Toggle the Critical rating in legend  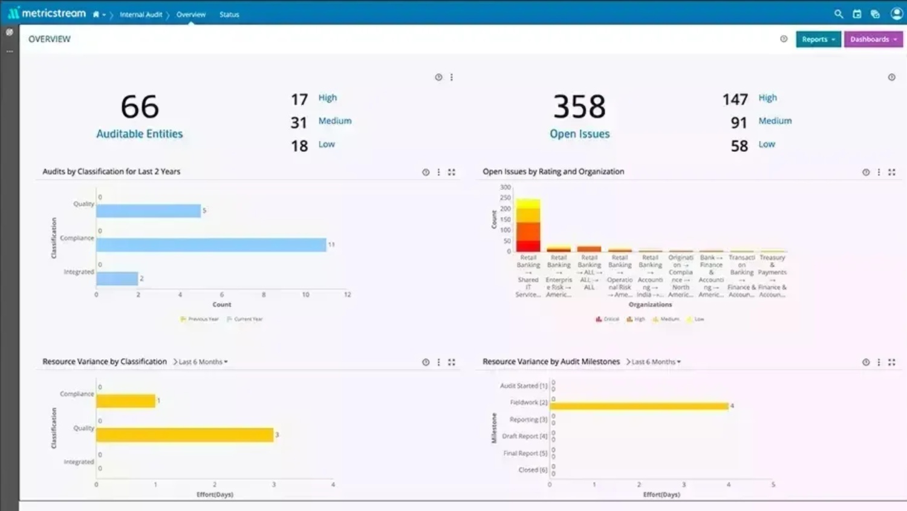[606, 319]
